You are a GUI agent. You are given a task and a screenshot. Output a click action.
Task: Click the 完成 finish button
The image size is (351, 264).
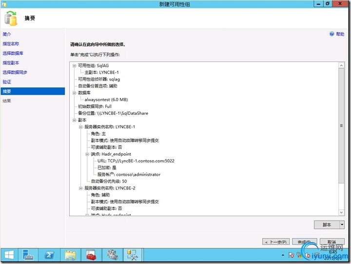pyautogui.click(x=304, y=242)
